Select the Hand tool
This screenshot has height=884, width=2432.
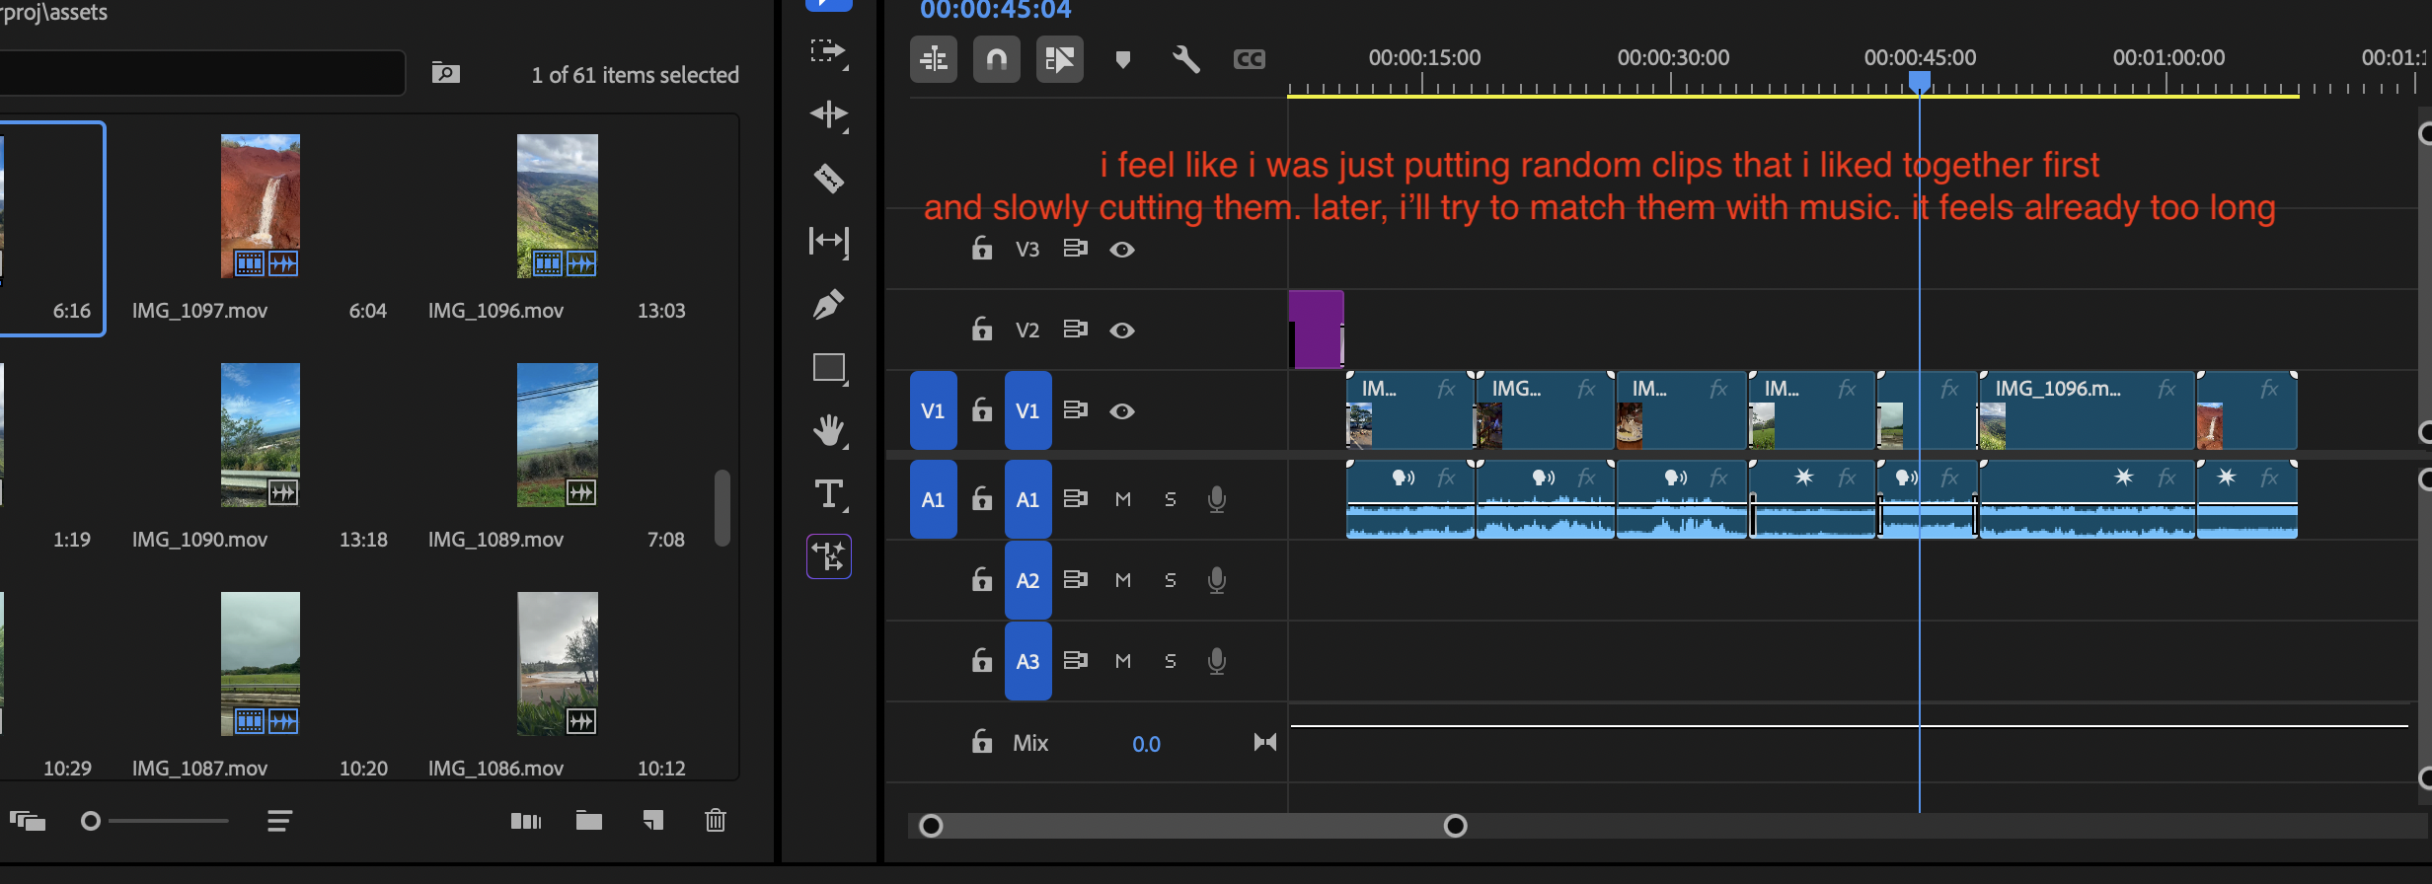point(828,431)
